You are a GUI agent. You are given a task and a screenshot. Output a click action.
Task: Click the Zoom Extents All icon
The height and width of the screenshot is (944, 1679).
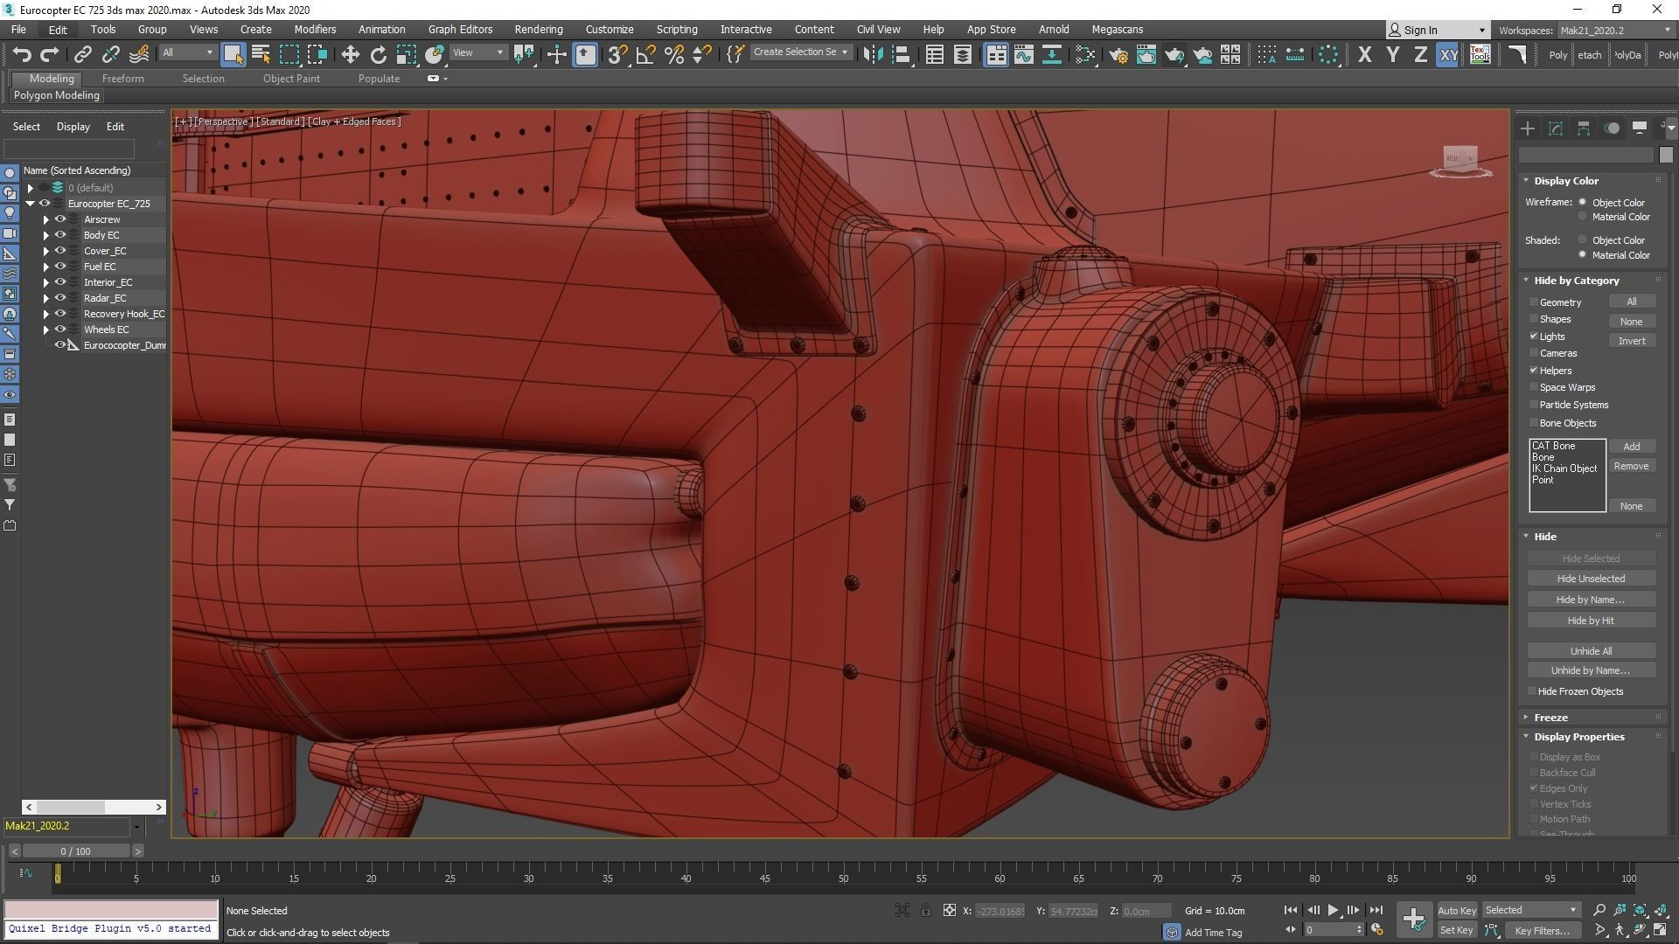[x=1661, y=910]
